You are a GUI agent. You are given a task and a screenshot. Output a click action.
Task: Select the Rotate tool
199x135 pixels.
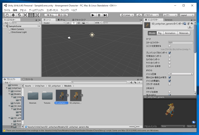(x=19, y=15)
